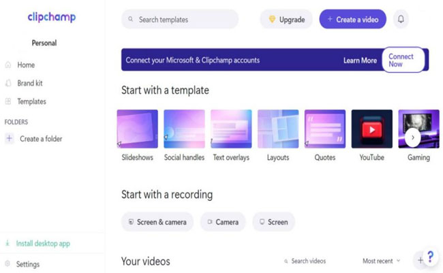Image resolution: width=443 pixels, height=273 pixels.
Task: Start a Screen & camera recording
Action: click(157, 222)
